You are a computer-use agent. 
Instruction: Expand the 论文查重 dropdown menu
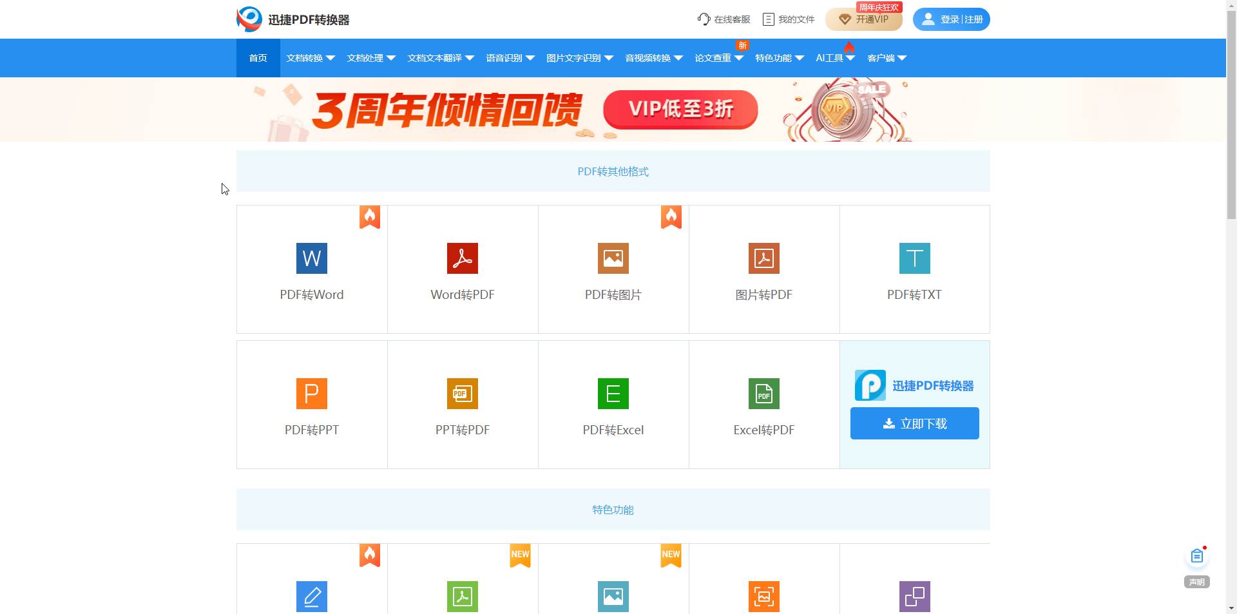click(x=719, y=58)
